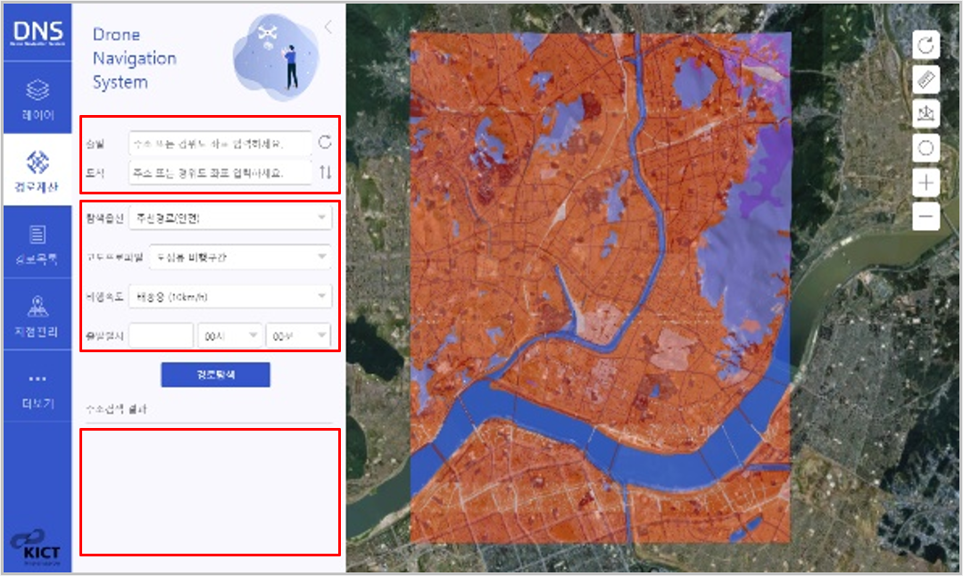
Task: Switch to the 경로계산 sidebar tab
Action: pos(37,169)
